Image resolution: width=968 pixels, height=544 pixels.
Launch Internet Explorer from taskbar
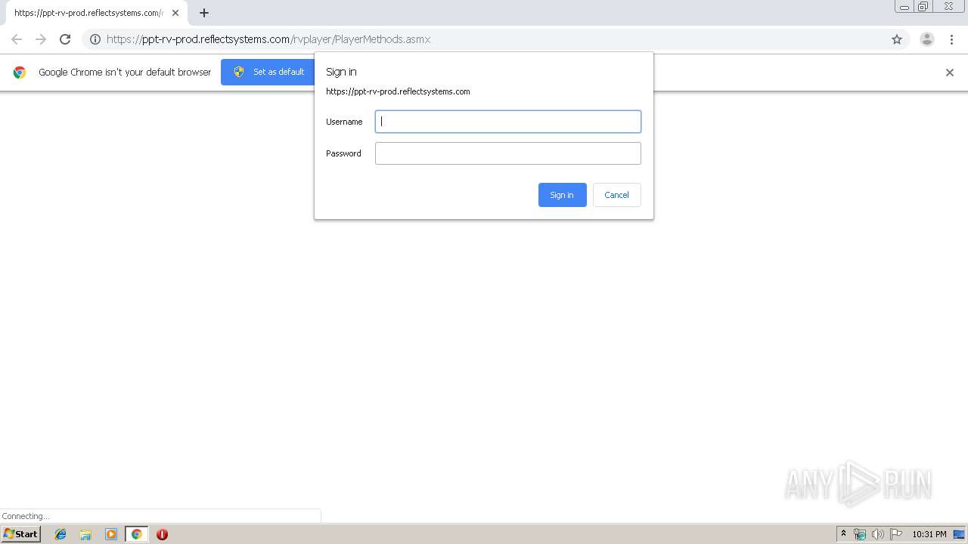tap(60, 534)
